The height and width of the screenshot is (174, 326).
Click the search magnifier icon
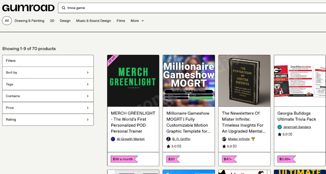[x=64, y=8]
